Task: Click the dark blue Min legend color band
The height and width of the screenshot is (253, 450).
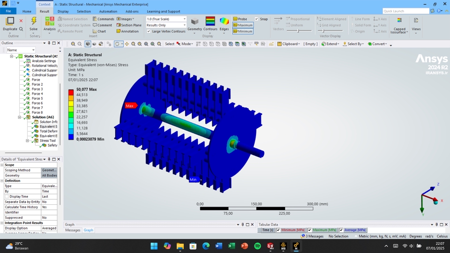Action: [71, 137]
